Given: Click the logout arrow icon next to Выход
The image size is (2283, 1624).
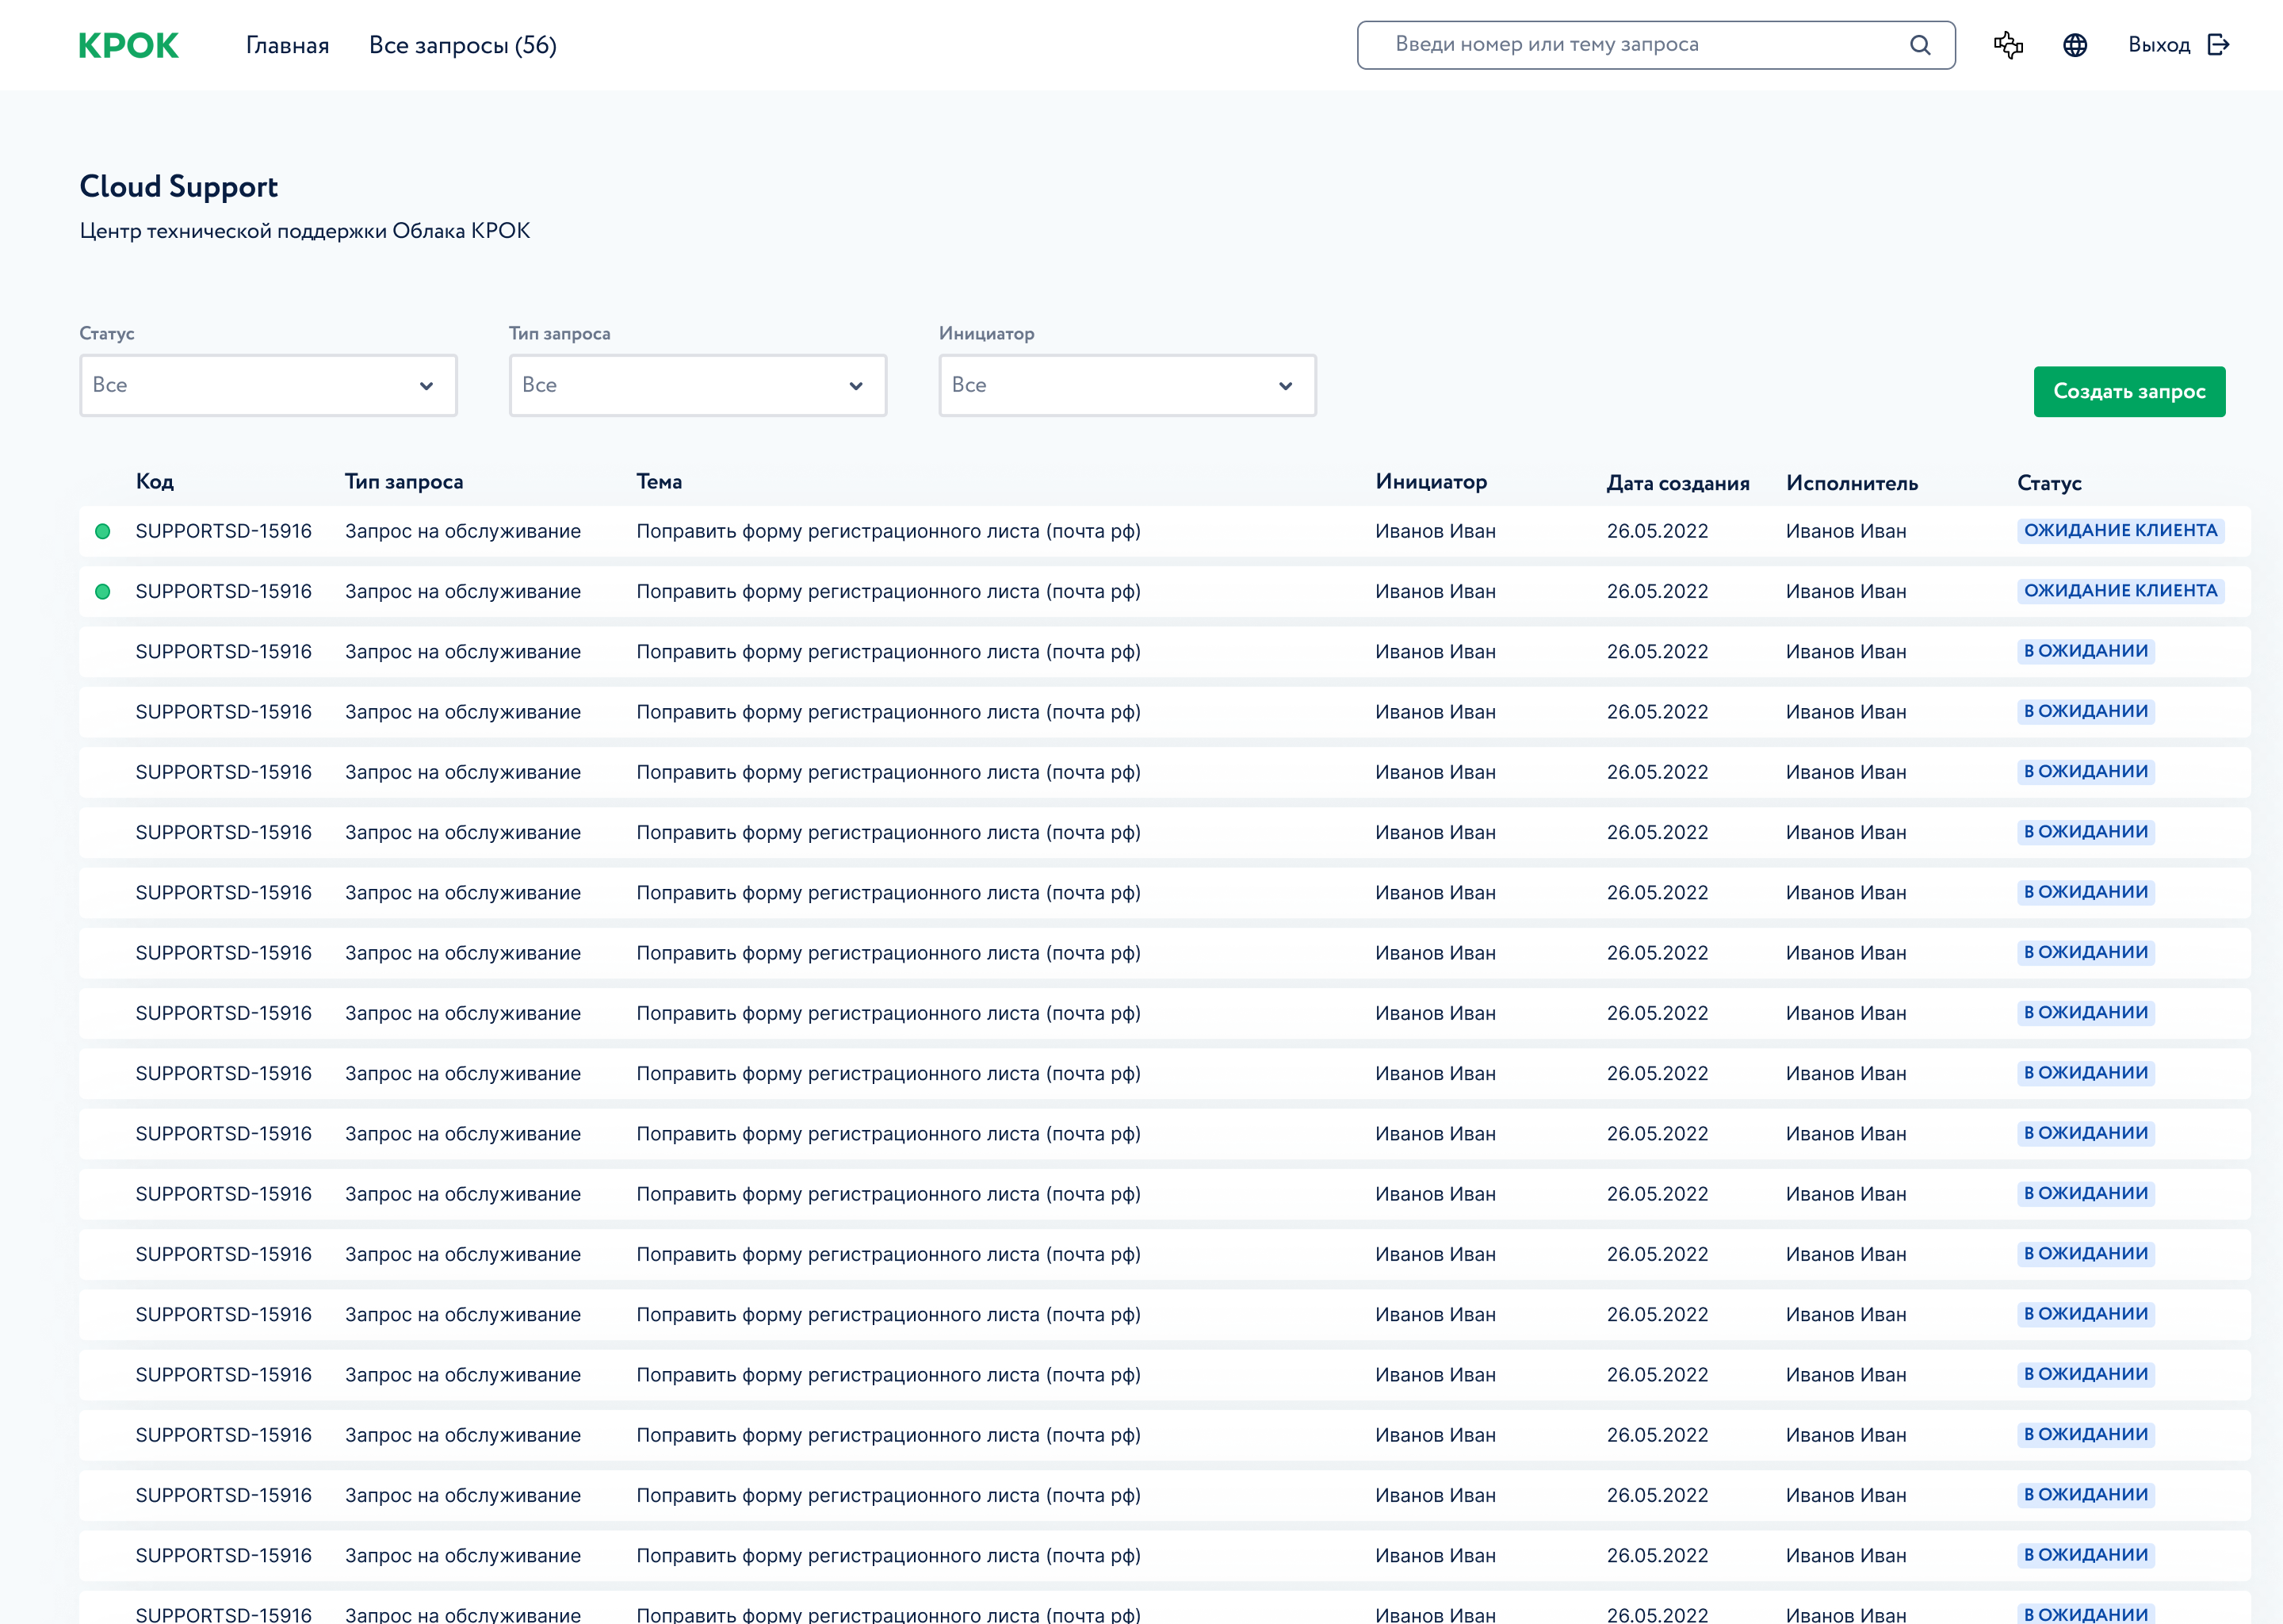Looking at the screenshot, I should point(2218,45).
